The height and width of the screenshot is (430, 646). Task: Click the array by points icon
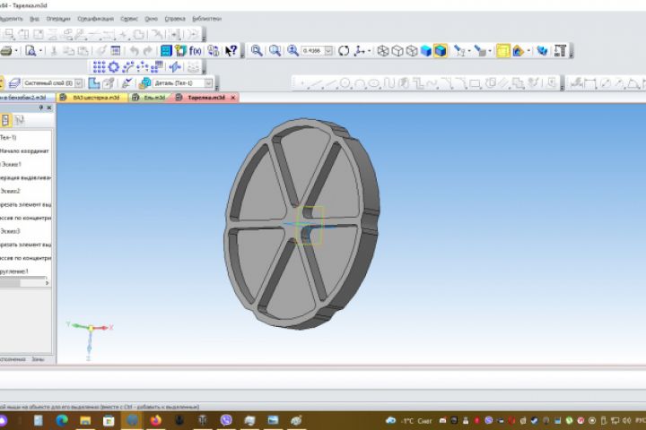(x=142, y=66)
